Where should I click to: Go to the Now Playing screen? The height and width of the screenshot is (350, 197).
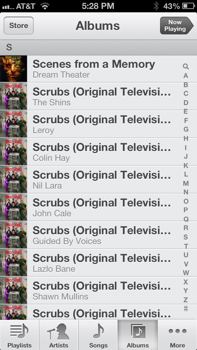[177, 26]
